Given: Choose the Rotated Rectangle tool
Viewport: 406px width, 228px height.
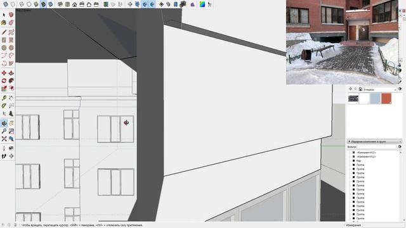Looking at the screenshot, I should tap(11, 40).
